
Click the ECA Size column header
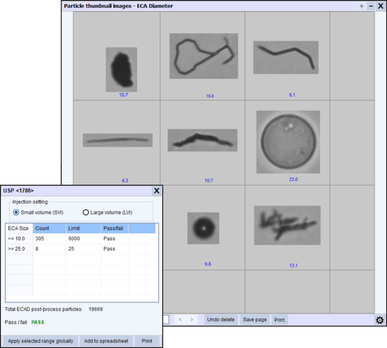click(19, 228)
